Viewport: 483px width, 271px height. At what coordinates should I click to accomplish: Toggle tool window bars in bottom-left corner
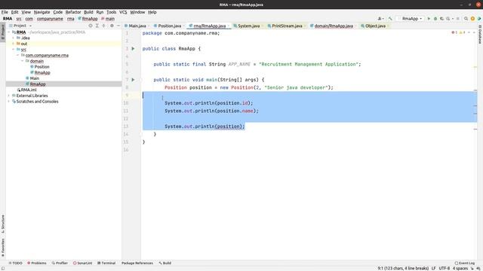coord(3,268)
